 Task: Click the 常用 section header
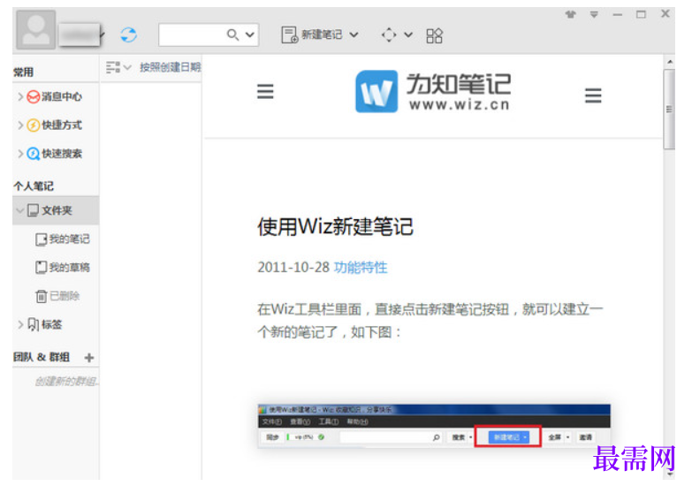coord(23,72)
